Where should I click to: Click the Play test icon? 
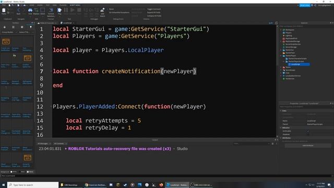coord(59,10)
